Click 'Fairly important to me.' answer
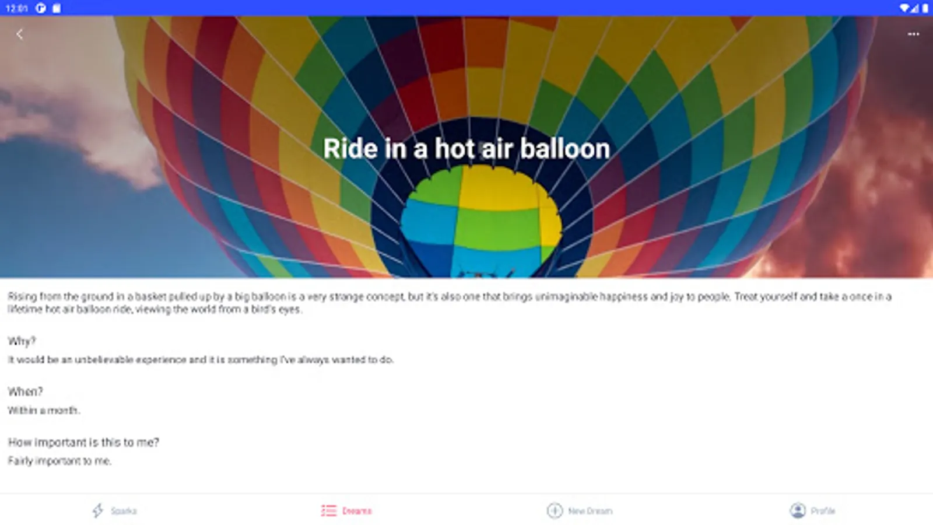The width and height of the screenshot is (933, 525). point(59,461)
